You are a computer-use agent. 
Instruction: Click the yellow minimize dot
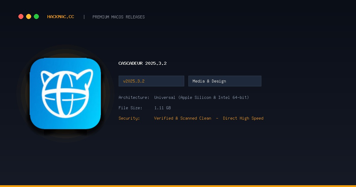point(28,17)
